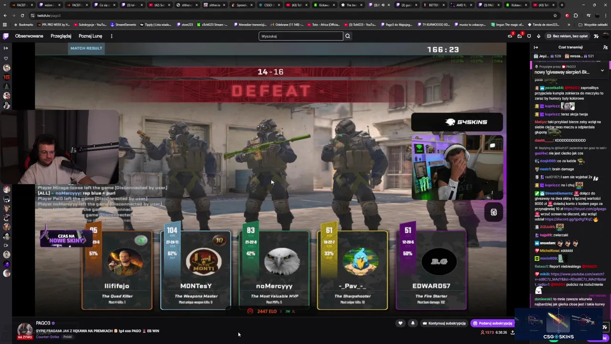Screen dimensions: 611x344
Task: Open the Twitch home logo
Action: coord(6,36)
